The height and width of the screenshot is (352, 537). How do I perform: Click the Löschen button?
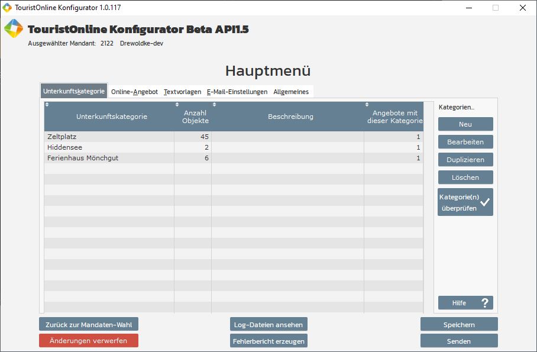pyautogui.click(x=465, y=177)
